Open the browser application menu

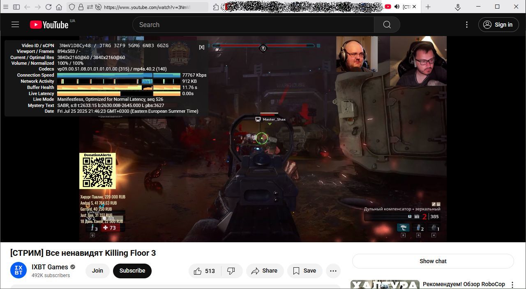pos(6,7)
